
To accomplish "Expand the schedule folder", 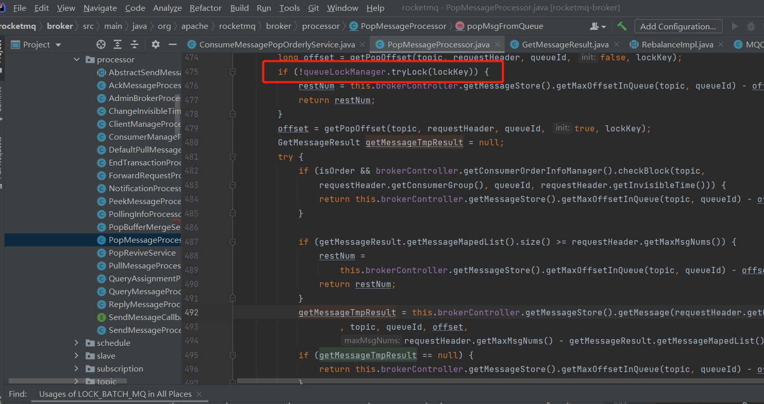I will point(77,343).
